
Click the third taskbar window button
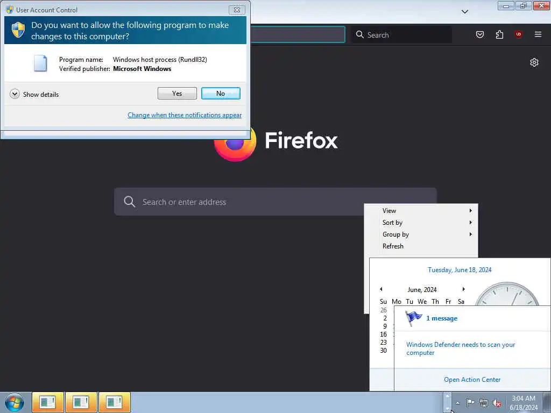[114, 402]
